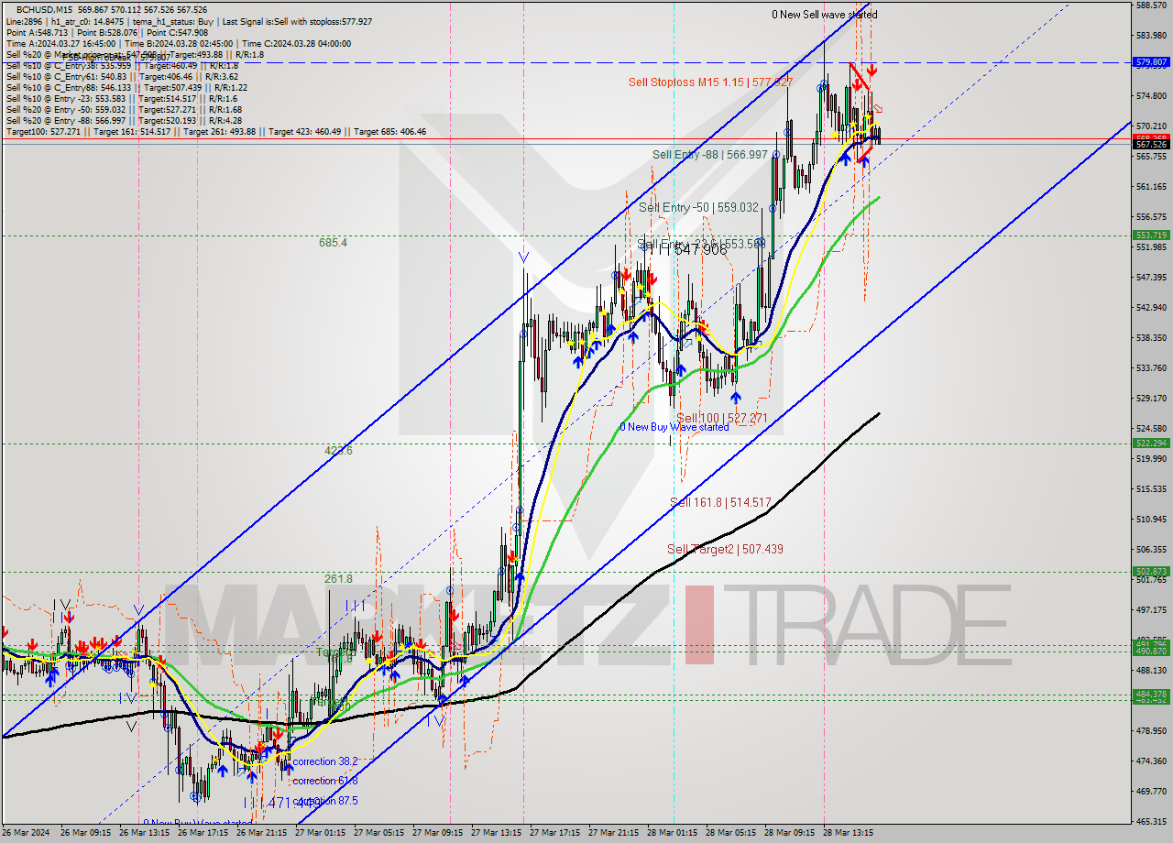Click the 522.294 green price tag
Image resolution: width=1173 pixels, height=843 pixels.
click(x=1151, y=443)
